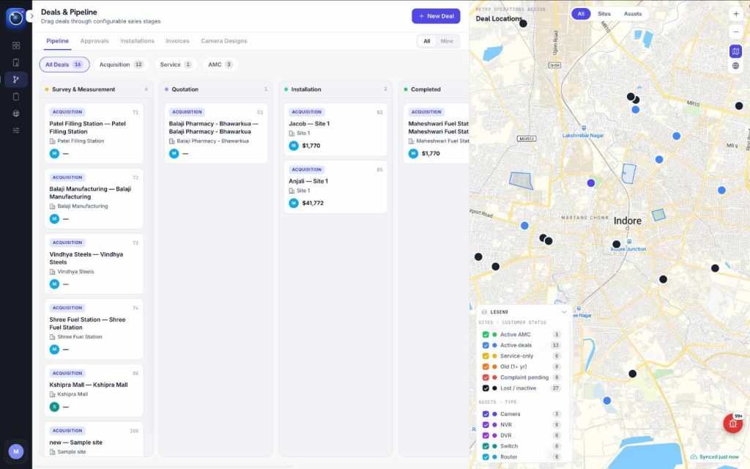This screenshot has width=750, height=469.
Task: Toggle the Camera asset checkbox
Action: [486, 414]
